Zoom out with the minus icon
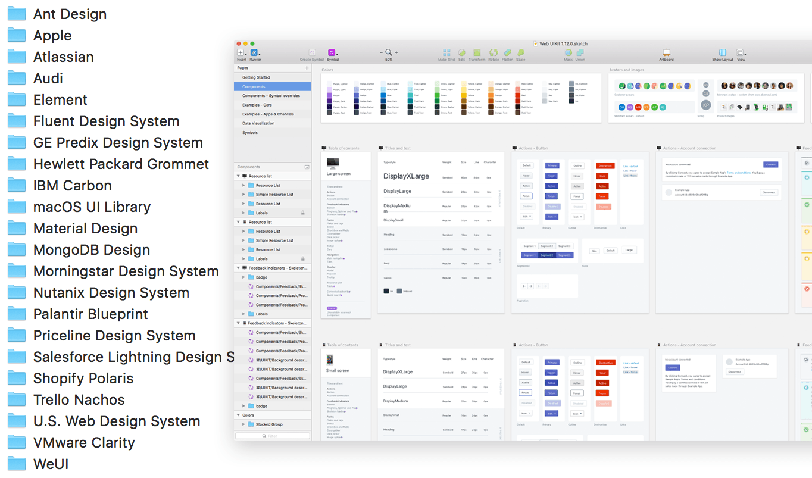The image size is (812, 478). tap(382, 53)
